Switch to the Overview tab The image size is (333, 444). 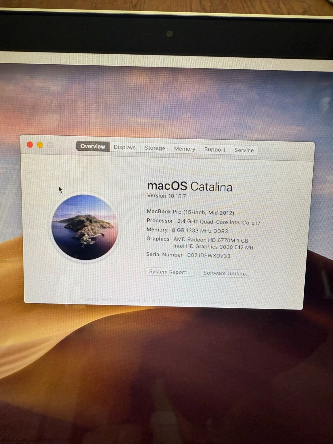click(x=93, y=146)
